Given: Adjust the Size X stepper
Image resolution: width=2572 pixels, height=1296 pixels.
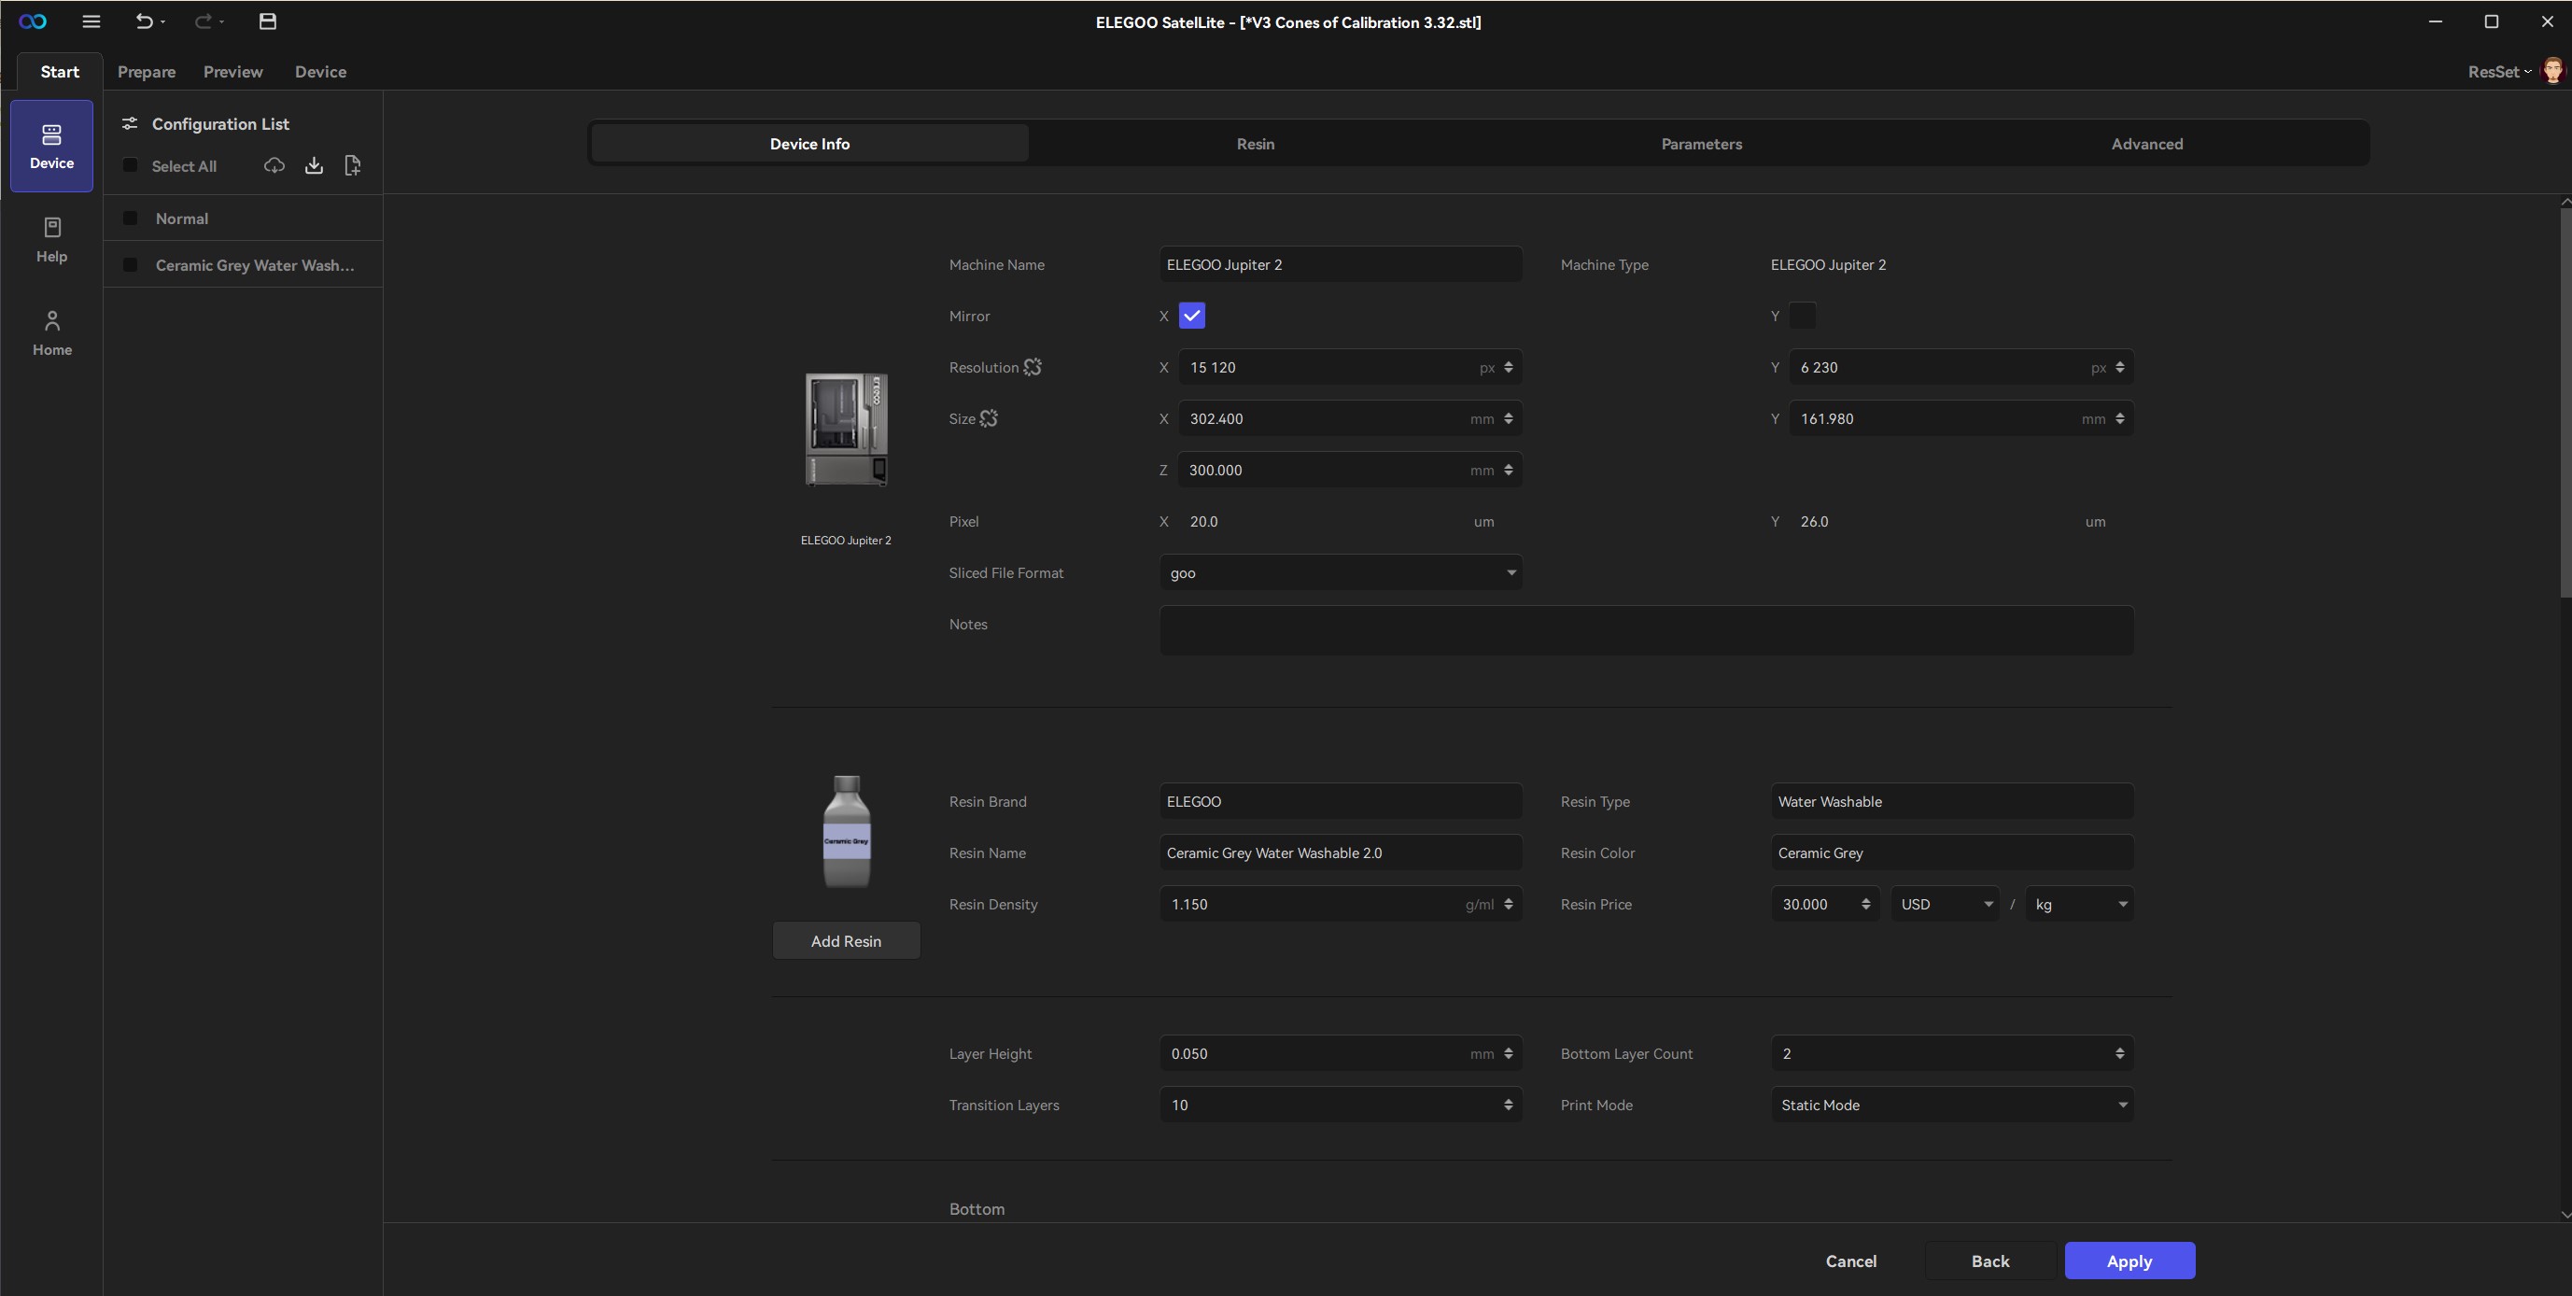Looking at the screenshot, I should 1508,418.
